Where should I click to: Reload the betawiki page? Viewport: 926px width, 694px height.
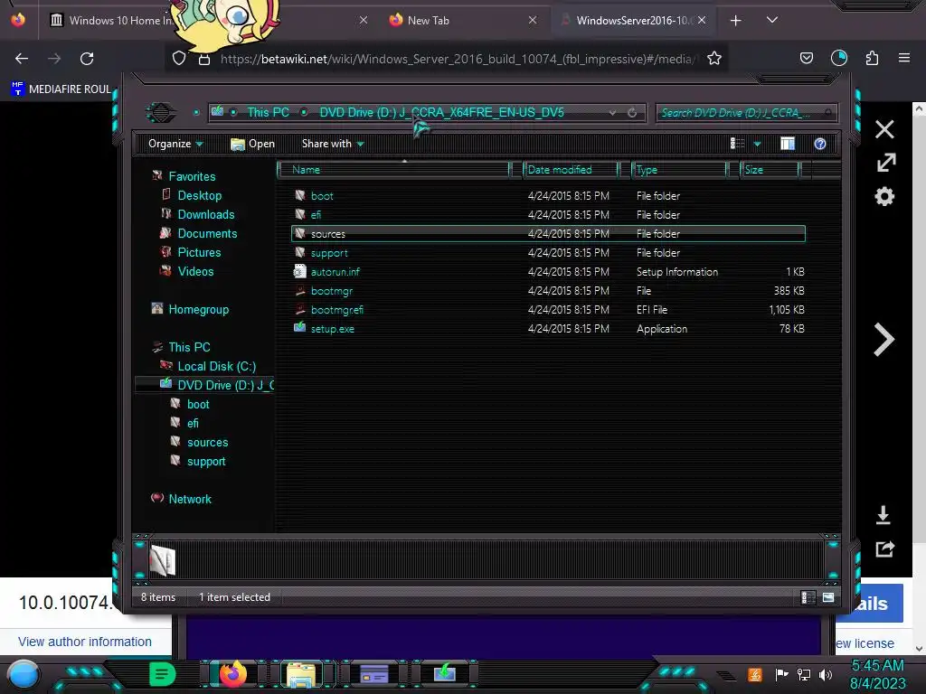87,59
